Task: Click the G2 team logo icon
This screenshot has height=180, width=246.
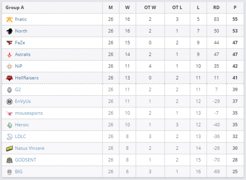Action: [9, 90]
